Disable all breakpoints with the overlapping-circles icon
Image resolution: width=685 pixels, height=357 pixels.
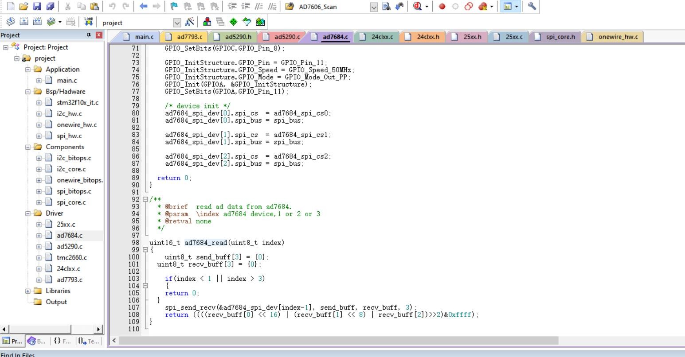pyautogui.click(x=468, y=6)
